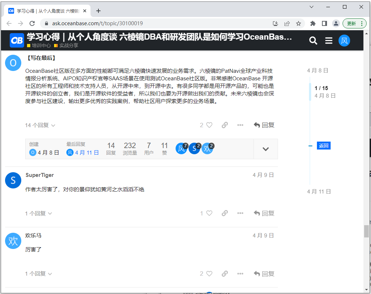This screenshot has width=371, height=294.
Task: Open the 欢乐马 username link
Action: click(x=34, y=236)
